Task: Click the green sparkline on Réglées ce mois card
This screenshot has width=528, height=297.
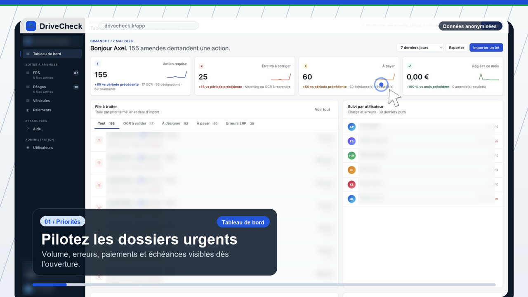Action: pyautogui.click(x=489, y=77)
